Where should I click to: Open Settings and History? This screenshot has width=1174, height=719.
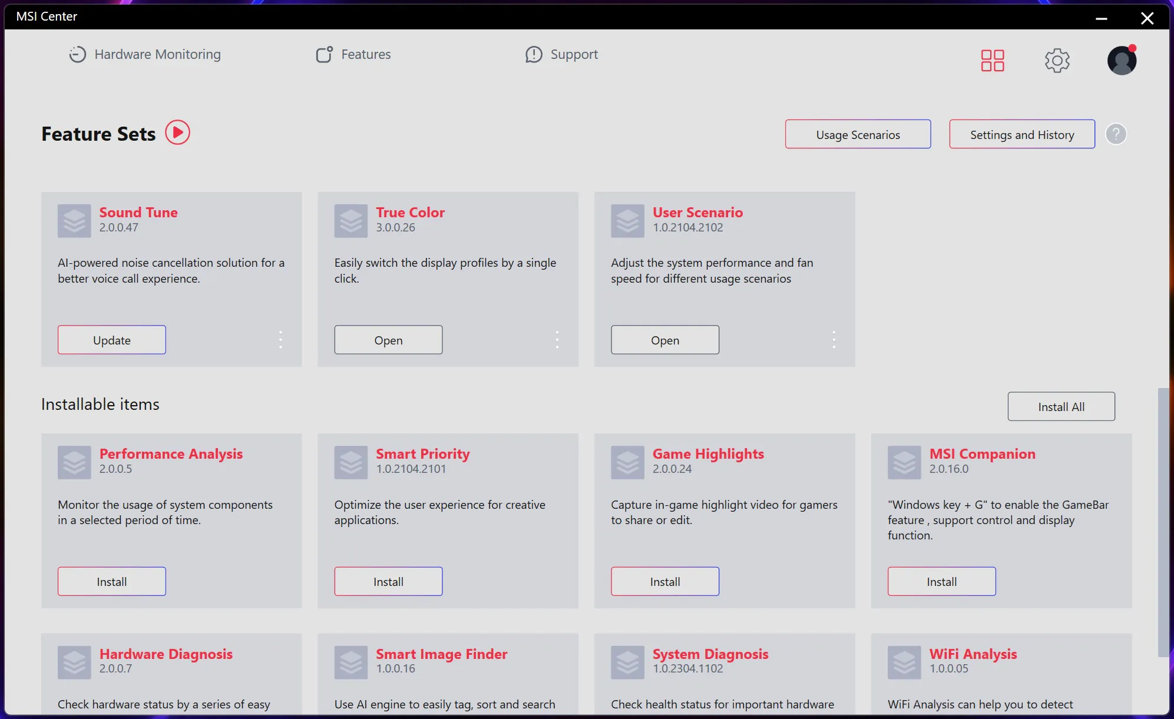(1022, 134)
